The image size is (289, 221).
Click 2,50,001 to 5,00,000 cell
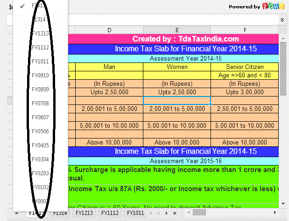coord(245,109)
